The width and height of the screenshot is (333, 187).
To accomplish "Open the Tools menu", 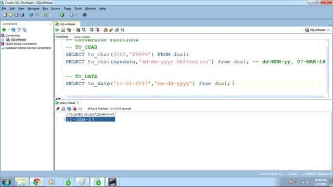I will coord(78,8).
